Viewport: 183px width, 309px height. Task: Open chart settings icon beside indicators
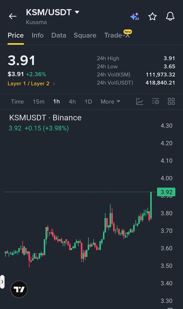pos(155,101)
